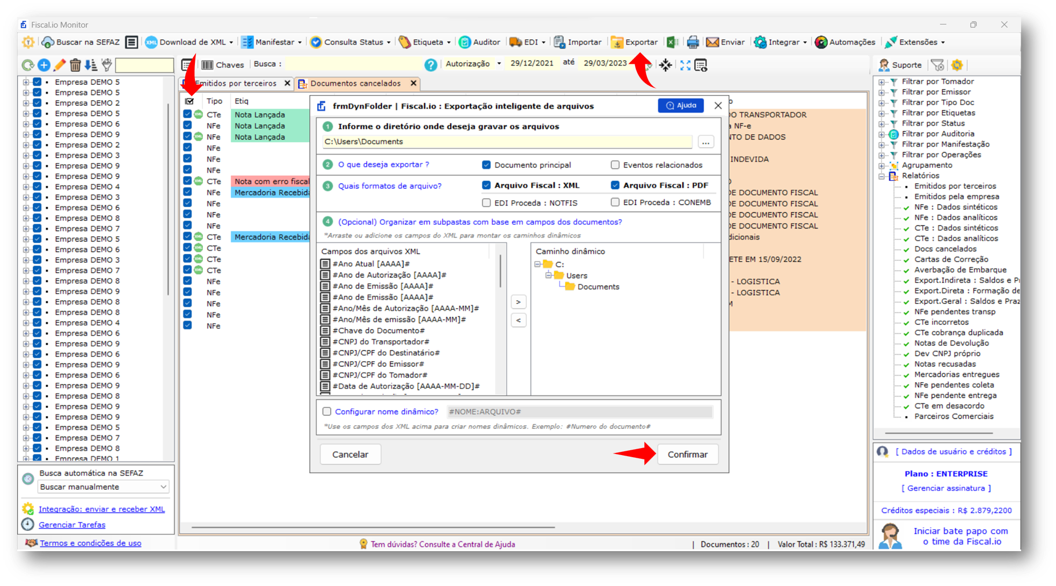The width and height of the screenshot is (1056, 586).
Task: Enable EDI Proceda : CONEMB checkbox
Action: click(x=615, y=202)
